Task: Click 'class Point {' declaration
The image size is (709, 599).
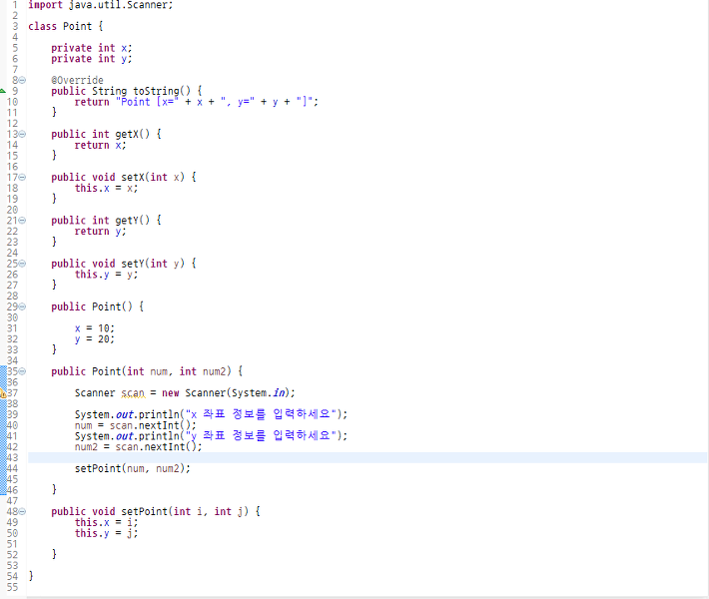Action: [x=66, y=26]
